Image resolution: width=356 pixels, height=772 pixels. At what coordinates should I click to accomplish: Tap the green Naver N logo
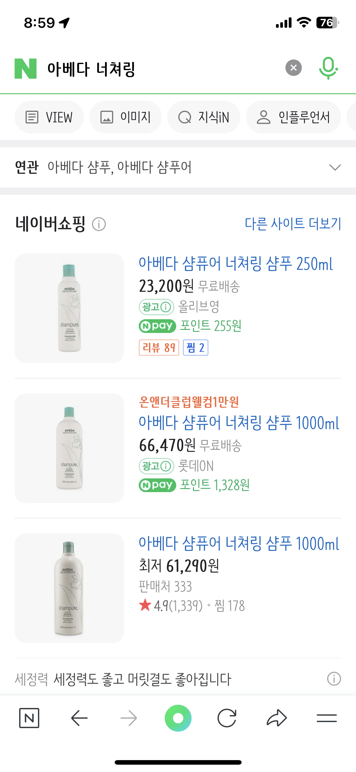[26, 68]
